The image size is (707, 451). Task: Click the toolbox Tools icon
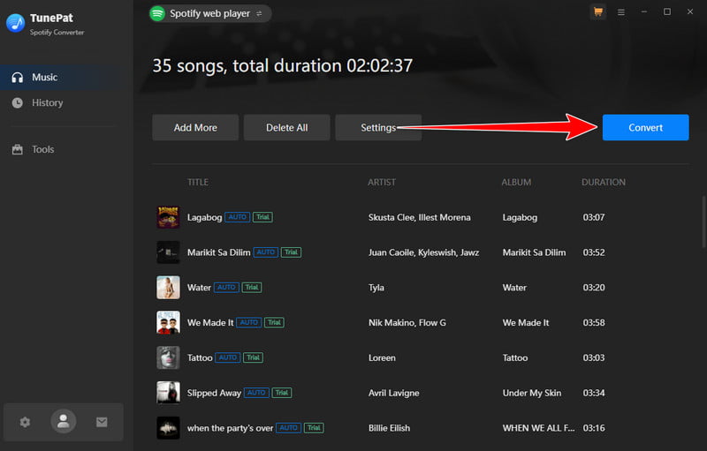(17, 149)
